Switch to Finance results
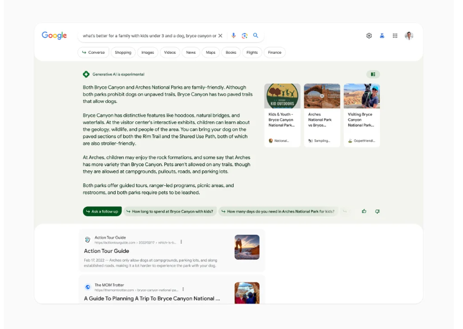The height and width of the screenshot is (329, 463). (275, 53)
